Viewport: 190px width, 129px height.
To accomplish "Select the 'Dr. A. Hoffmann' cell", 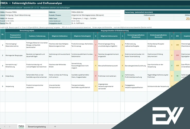I will click(x=96, y=23).
